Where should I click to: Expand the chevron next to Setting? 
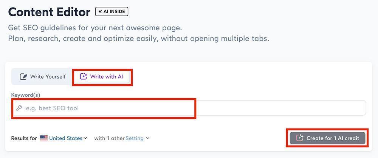(148, 138)
